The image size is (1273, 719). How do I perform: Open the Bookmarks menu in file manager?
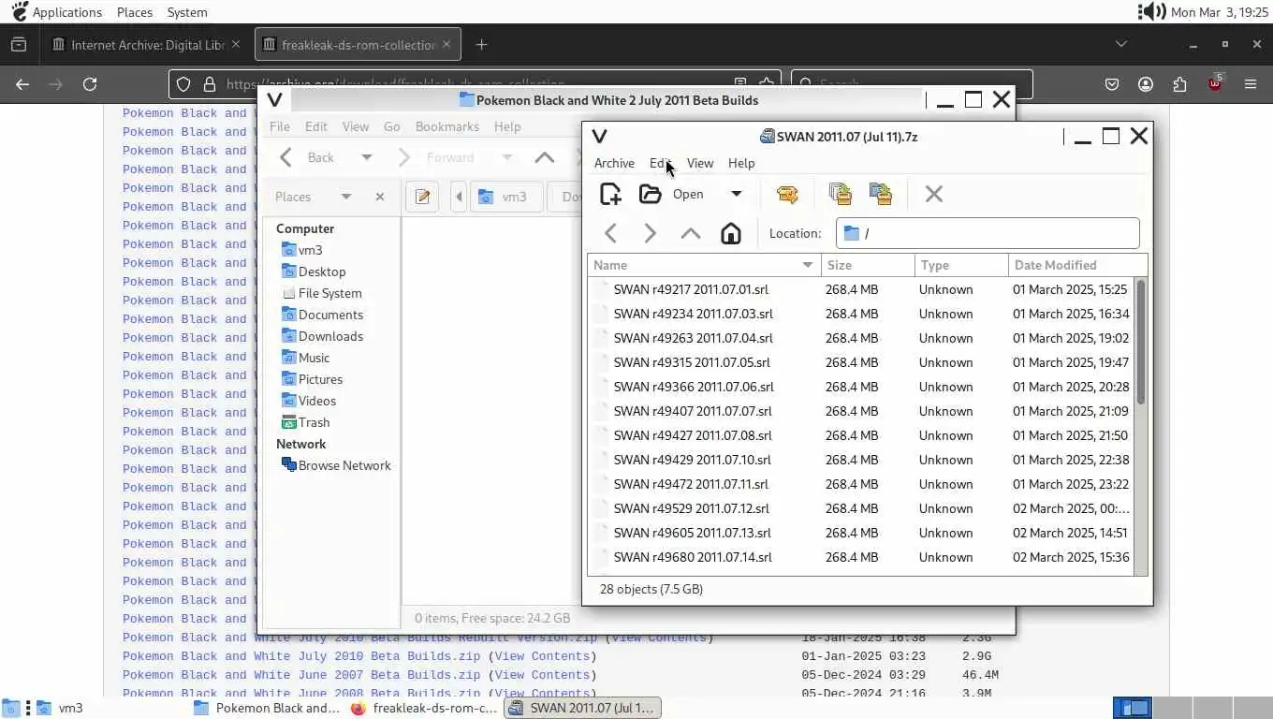point(447,126)
